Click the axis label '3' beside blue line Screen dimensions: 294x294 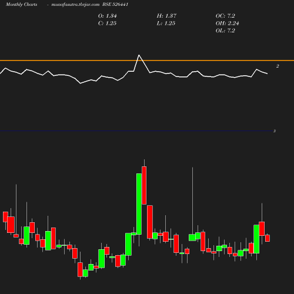click(275, 131)
